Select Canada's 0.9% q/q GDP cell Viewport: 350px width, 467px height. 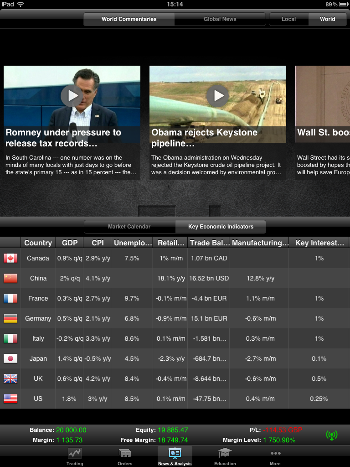click(x=70, y=258)
